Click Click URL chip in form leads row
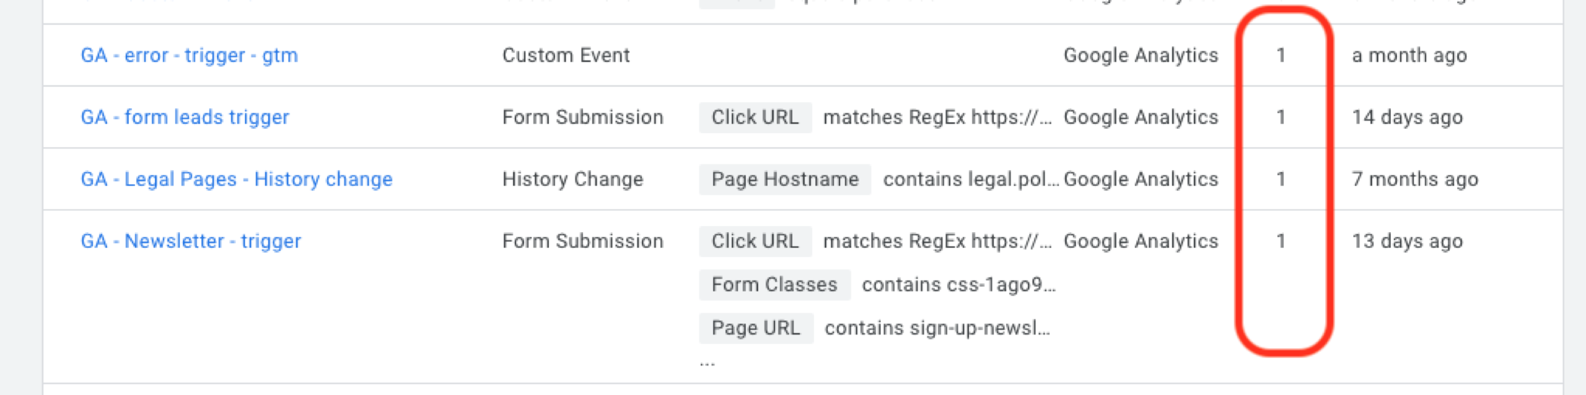Screen dimensions: 1586x395 coord(755,118)
